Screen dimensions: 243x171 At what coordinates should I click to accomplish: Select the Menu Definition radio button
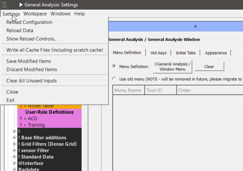[114, 66]
